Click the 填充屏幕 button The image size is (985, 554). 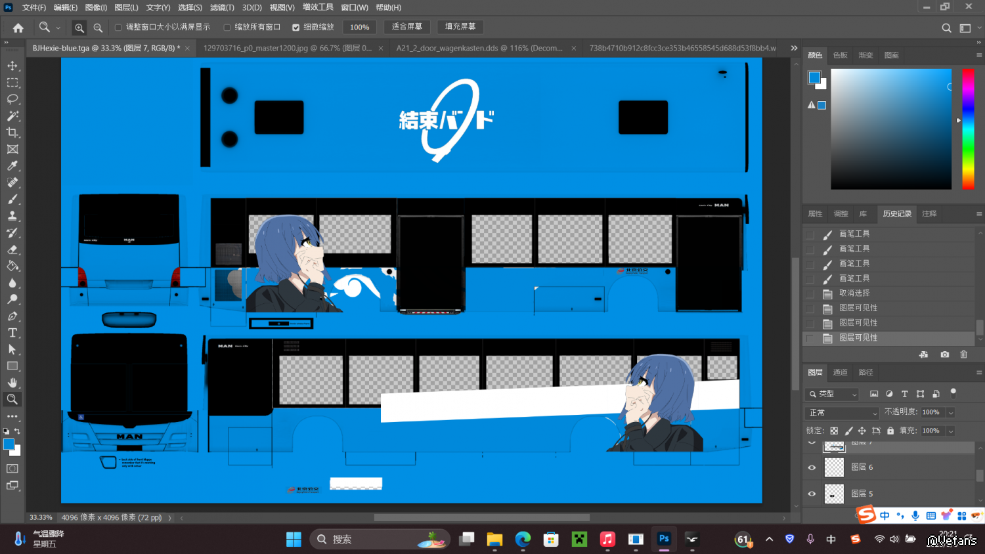460,27
